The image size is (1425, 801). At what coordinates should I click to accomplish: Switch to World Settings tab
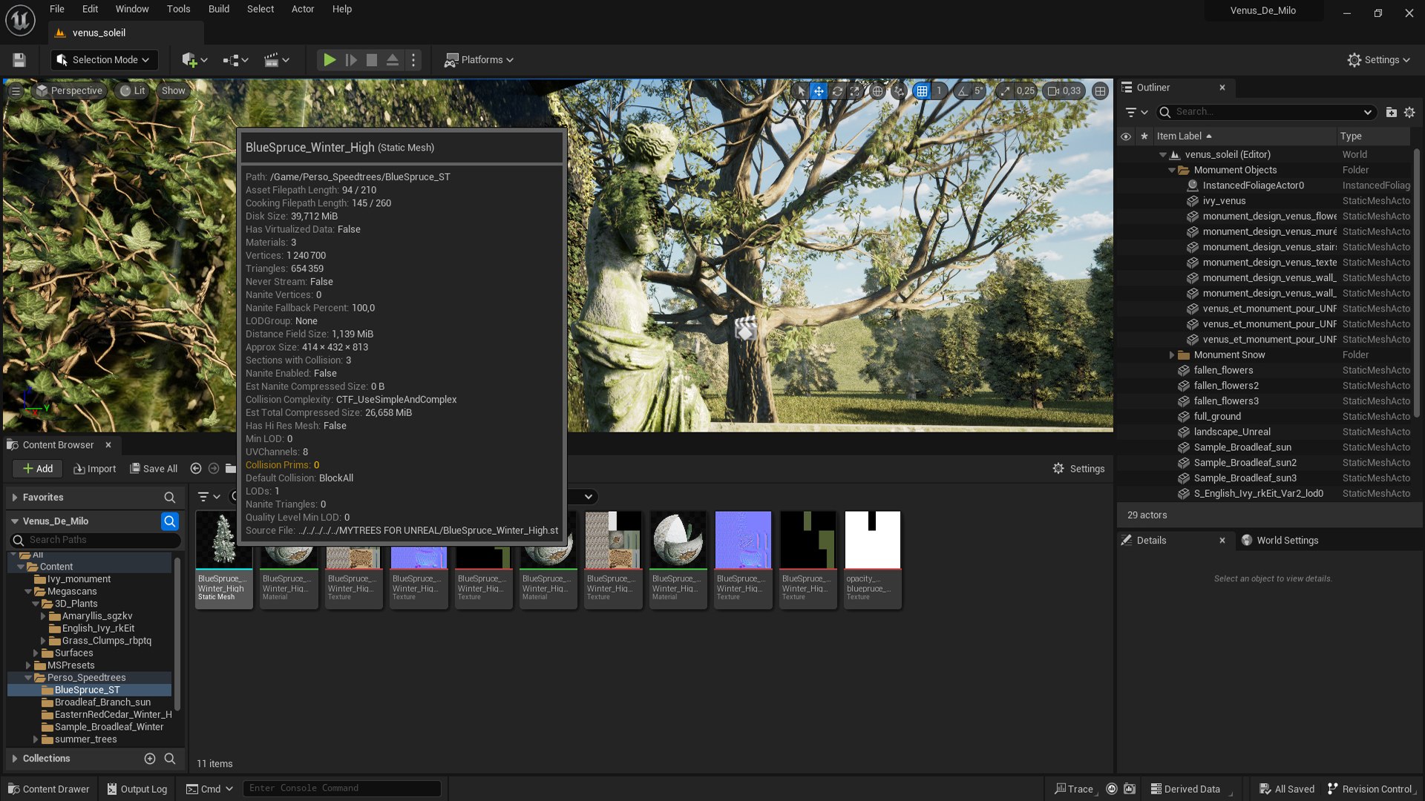click(1280, 541)
